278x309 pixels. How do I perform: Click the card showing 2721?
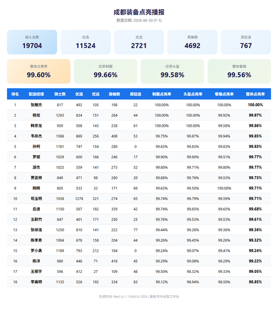click(x=139, y=42)
